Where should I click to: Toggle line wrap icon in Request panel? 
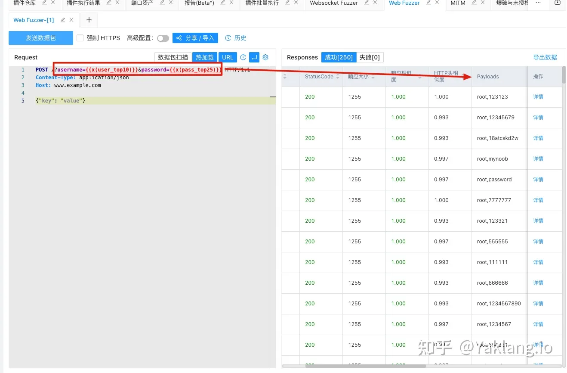click(x=254, y=57)
